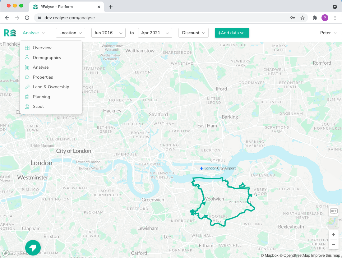
Task: Open the Peter user menu
Action: 329,33
